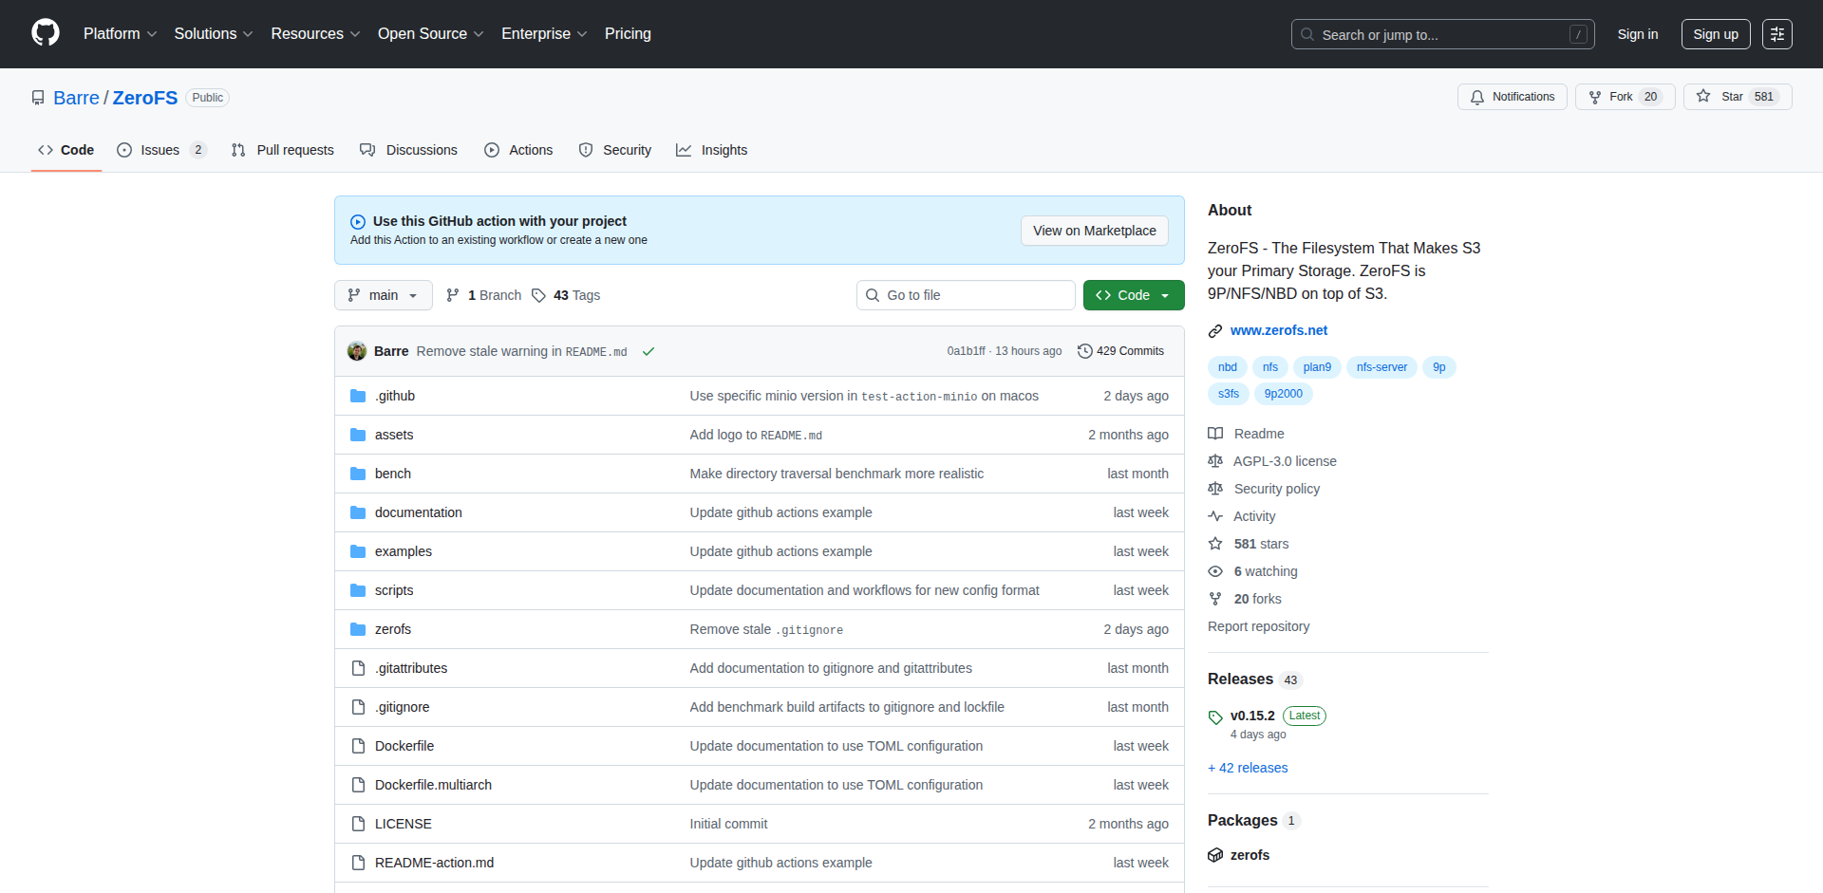
Task: Click the zerofs folder icon
Action: (x=358, y=629)
